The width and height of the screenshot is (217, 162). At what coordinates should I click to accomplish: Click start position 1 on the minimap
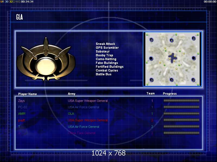pos(171,80)
